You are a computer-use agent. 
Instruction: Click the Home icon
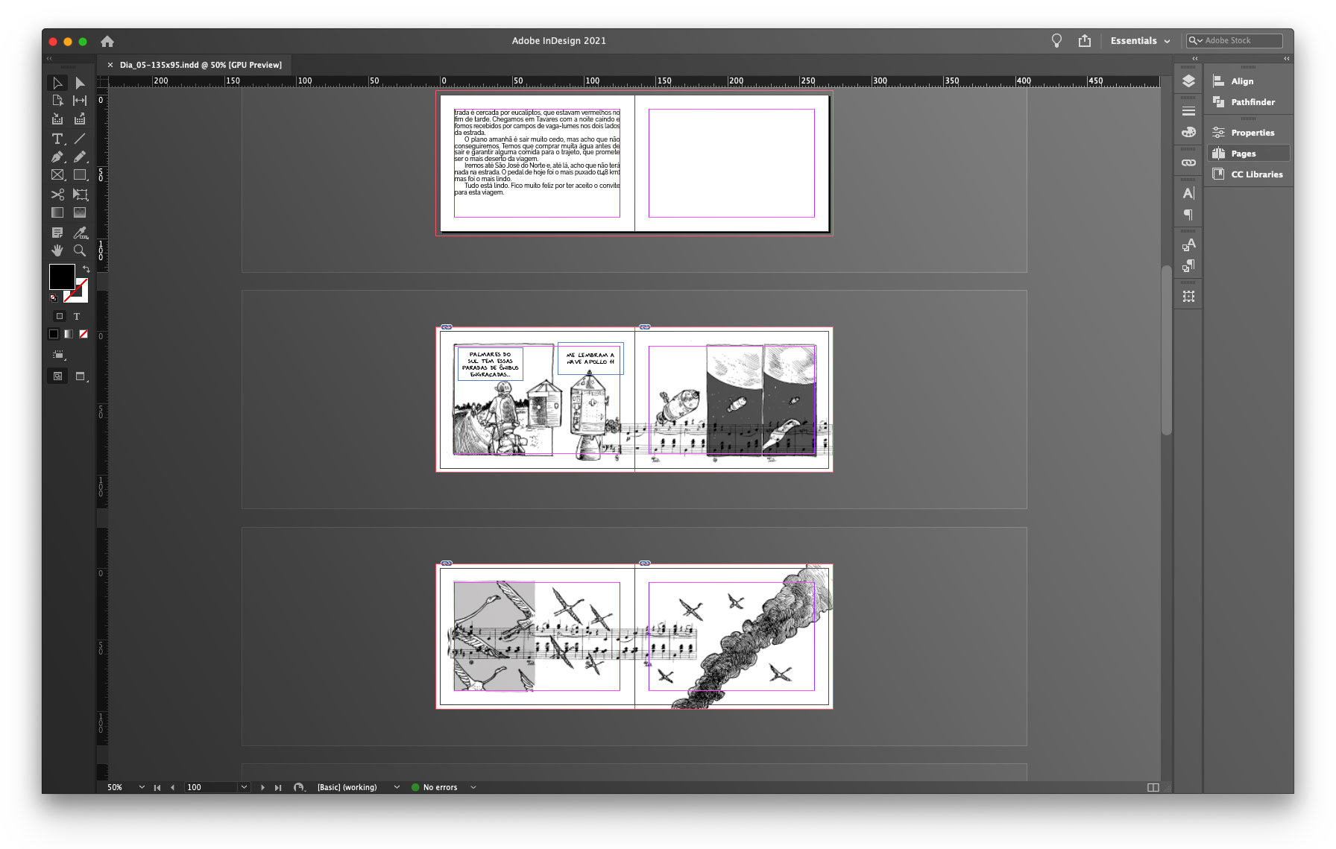tap(107, 41)
